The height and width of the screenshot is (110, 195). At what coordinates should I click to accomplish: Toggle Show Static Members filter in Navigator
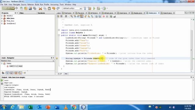tap(12, 73)
